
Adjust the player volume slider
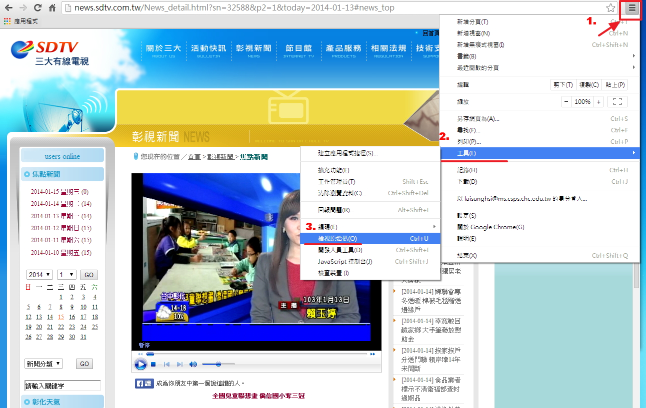(x=218, y=364)
